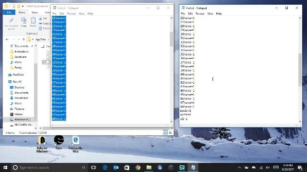Open the File tab in File Explorer
The image size is (307, 172).
[x=9, y=12]
